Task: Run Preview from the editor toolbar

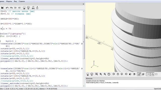Action: (24, 8)
